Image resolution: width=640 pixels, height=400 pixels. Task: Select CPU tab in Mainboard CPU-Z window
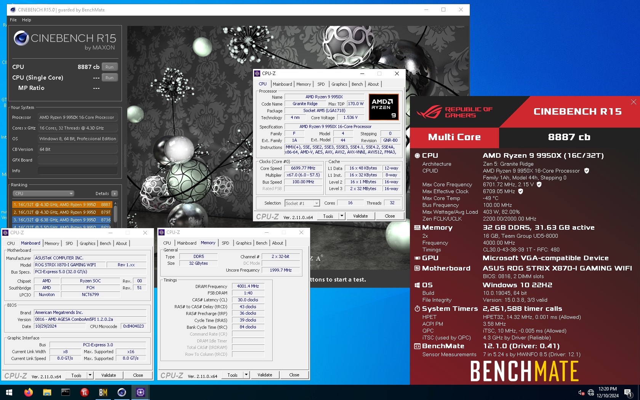(x=11, y=243)
